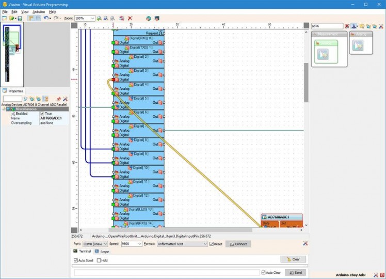386x279 pixels.
Task: Select the AD7606ADC1 component on canvas
Action: [281, 217]
